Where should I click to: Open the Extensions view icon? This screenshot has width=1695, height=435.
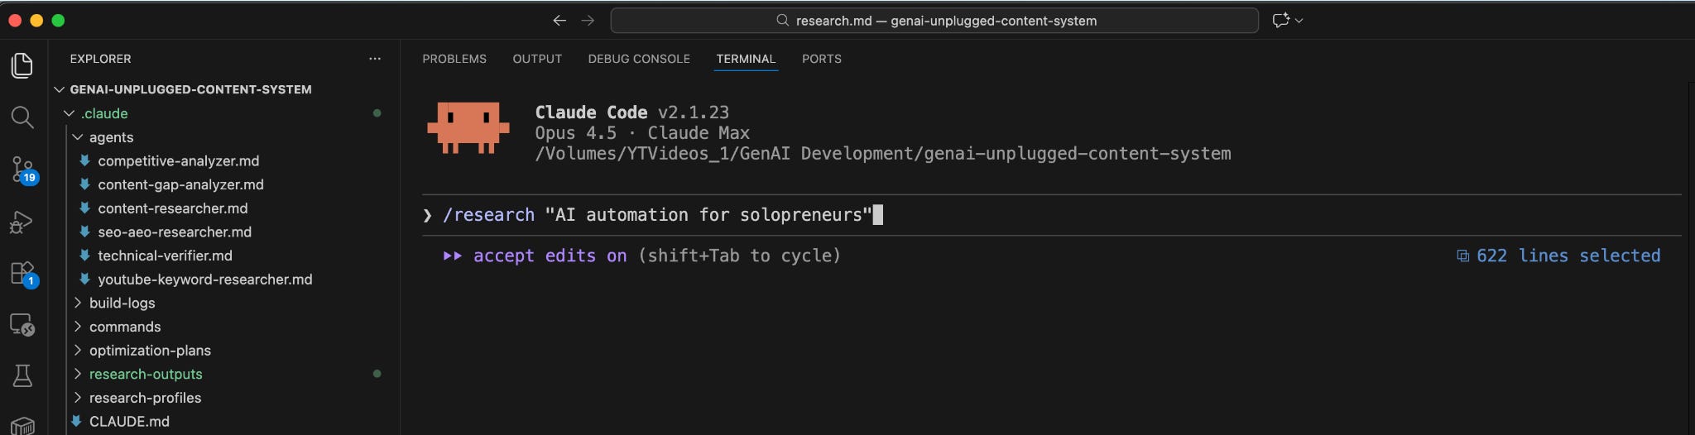pyautogui.click(x=23, y=274)
